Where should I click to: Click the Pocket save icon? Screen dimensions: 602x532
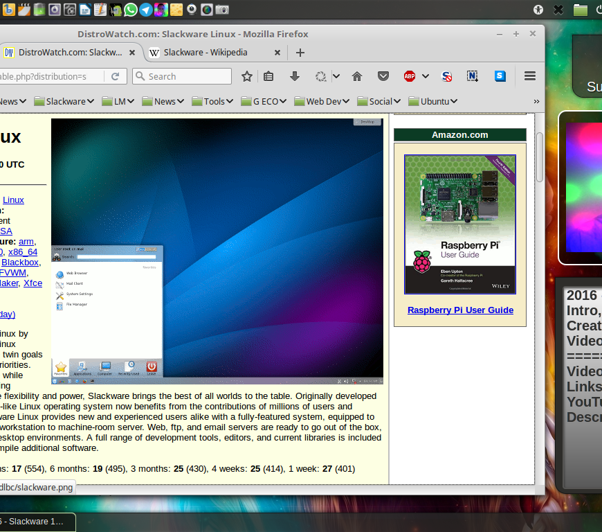[383, 76]
